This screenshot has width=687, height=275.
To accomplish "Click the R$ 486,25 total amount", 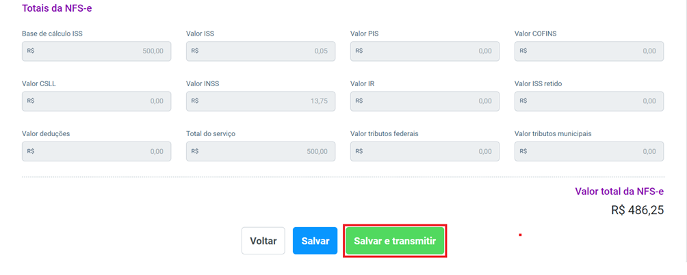I will click(x=638, y=210).
